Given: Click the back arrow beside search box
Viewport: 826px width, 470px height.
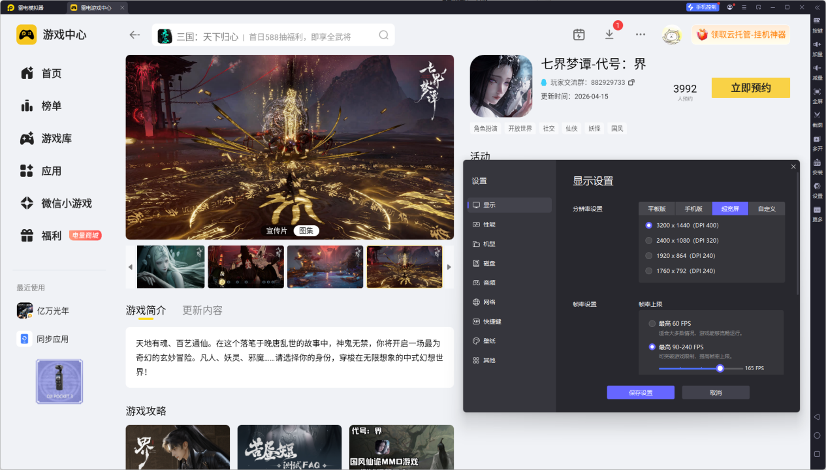Looking at the screenshot, I should coord(135,35).
